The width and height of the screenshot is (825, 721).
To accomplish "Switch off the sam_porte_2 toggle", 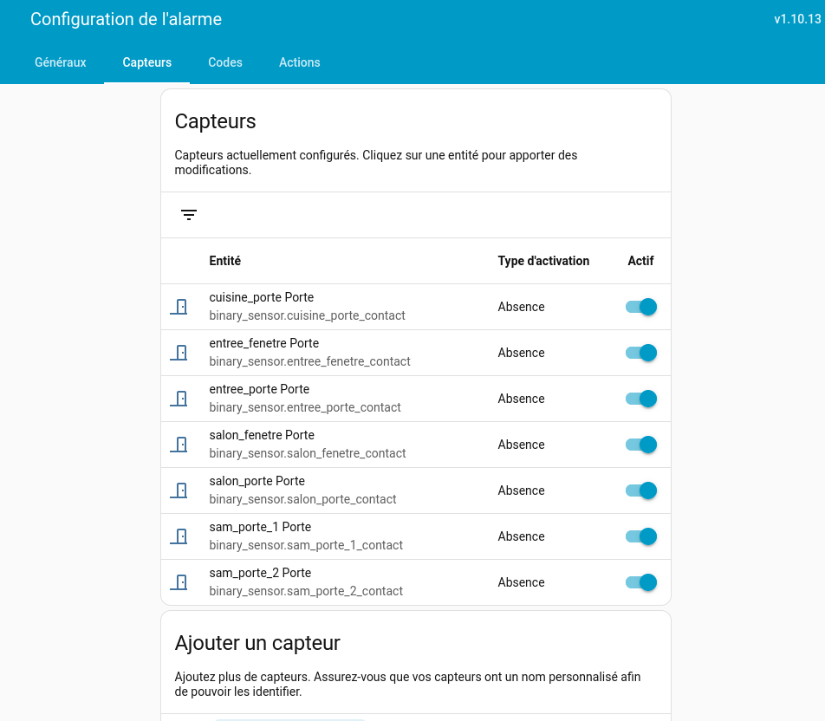I will coord(640,581).
